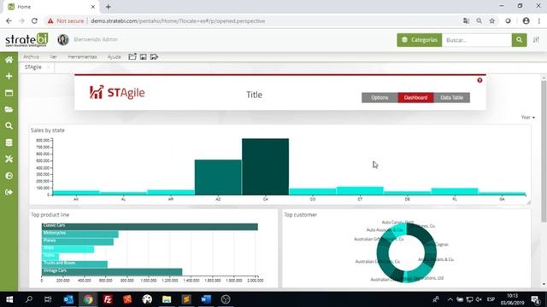The height and width of the screenshot is (307, 547).
Task: Click the Windows Start button
Action: pos(9,299)
